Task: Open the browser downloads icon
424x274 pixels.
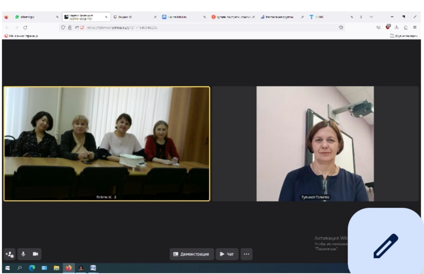Action: tap(397, 27)
